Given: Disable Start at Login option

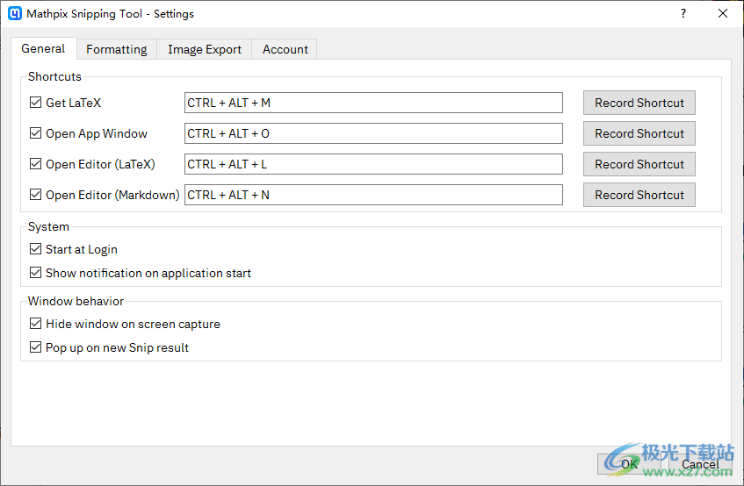Looking at the screenshot, I should point(36,248).
